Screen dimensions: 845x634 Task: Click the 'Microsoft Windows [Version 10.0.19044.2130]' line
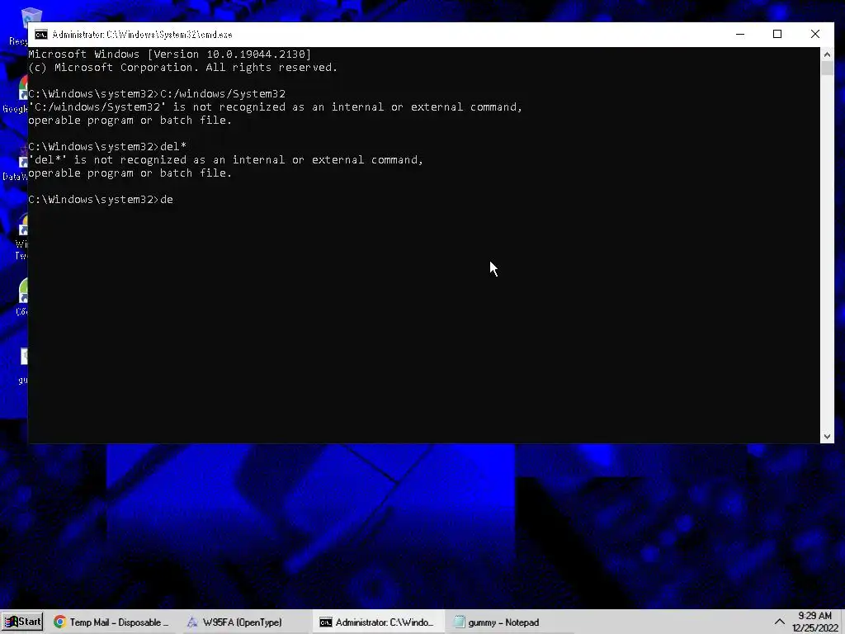(x=170, y=54)
